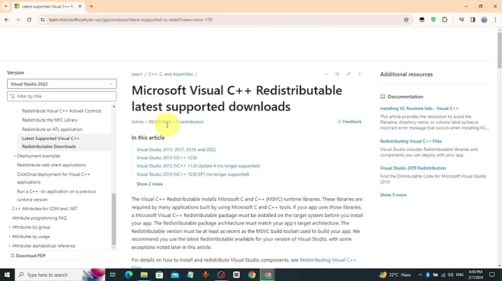Reload the page with the refresh icon
502x281 pixels.
tap(29, 19)
